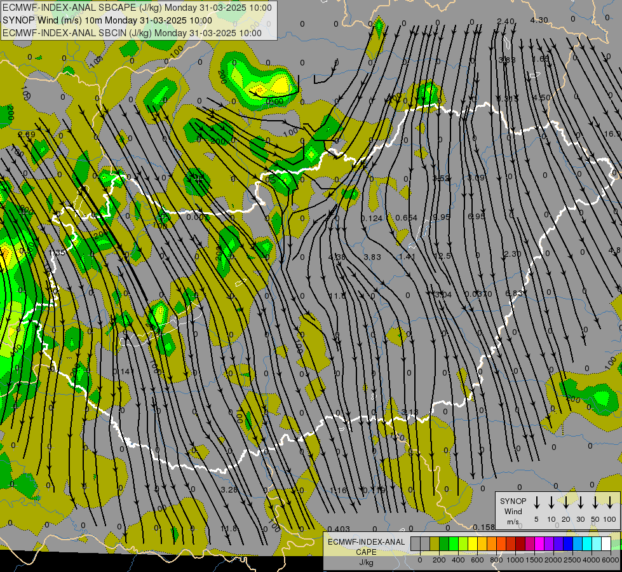The image size is (622, 572).
Task: Click the 6.95 value on the map
Action: coord(477,216)
